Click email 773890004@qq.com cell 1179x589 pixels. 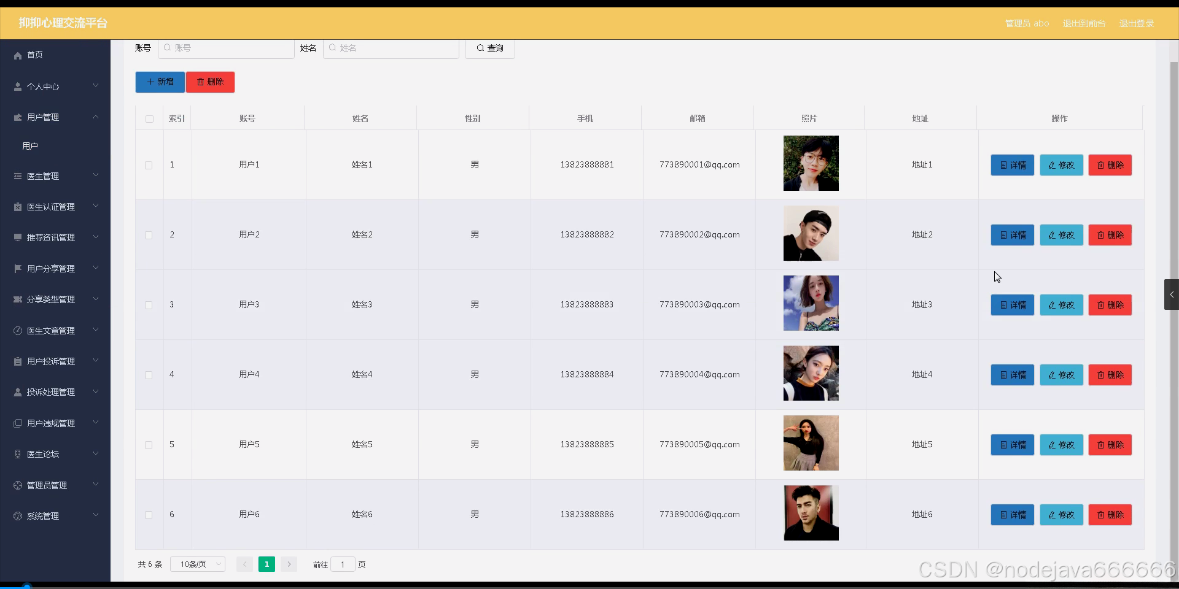[x=699, y=375]
